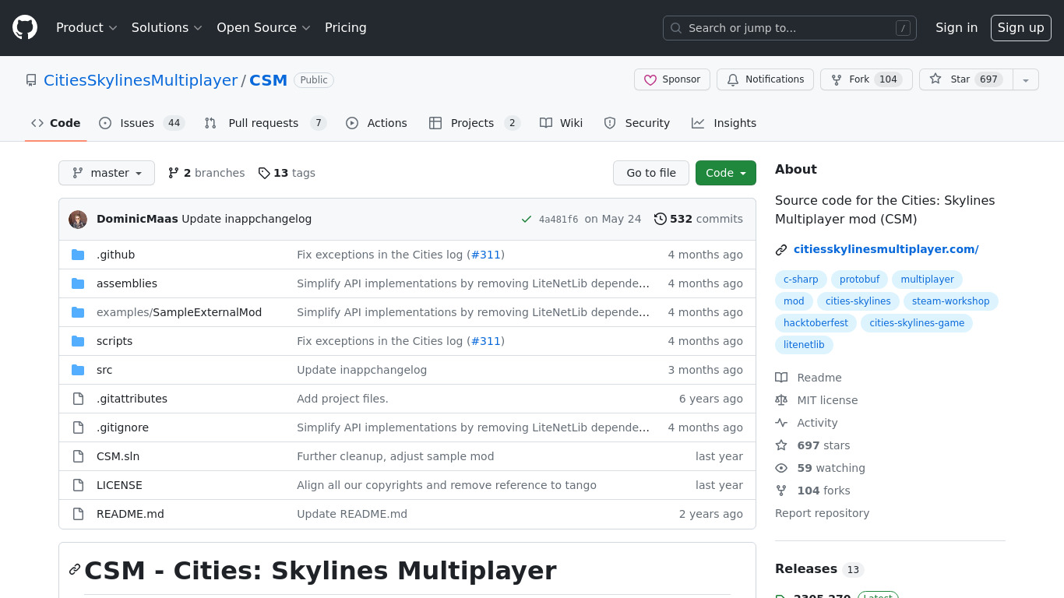Click the Go to file button
Viewport: 1064px width, 598px height.
tap(651, 173)
